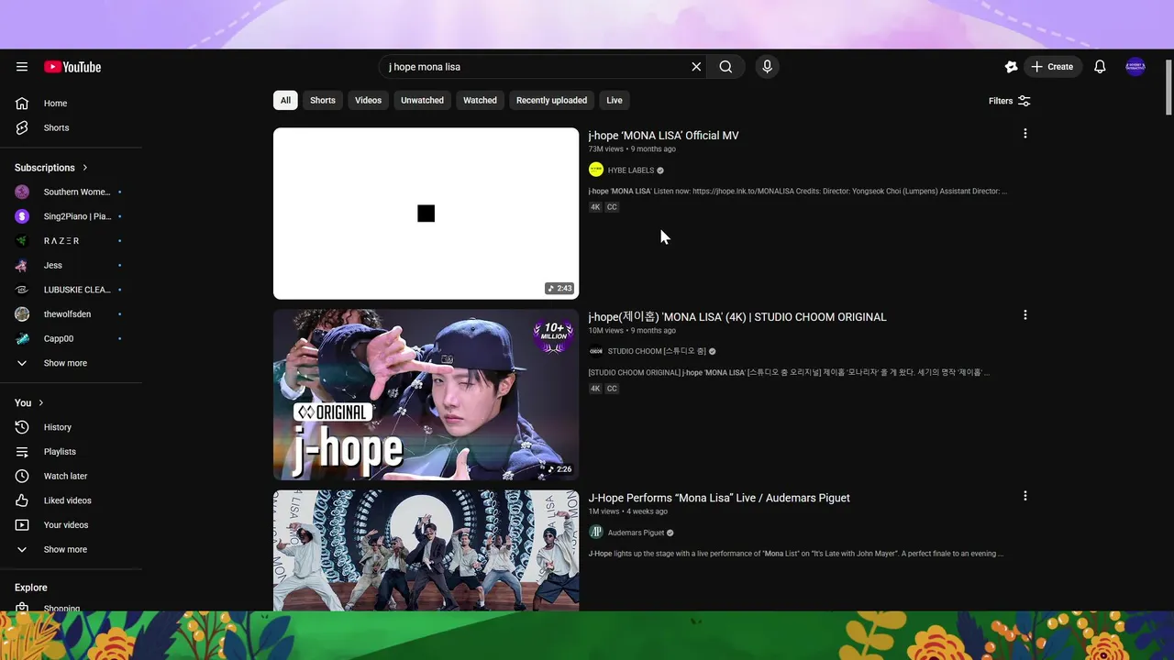Expand the Subscriptions section header
Screen dimensions: 1174x660
click(51, 168)
